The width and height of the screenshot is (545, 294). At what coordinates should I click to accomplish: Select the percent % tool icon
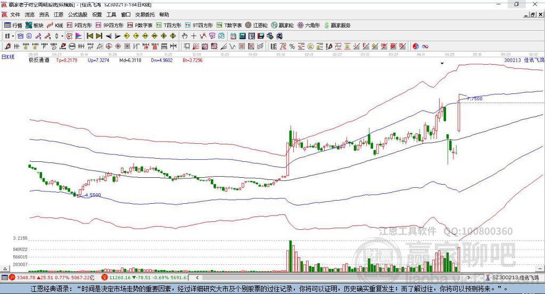tap(292, 47)
